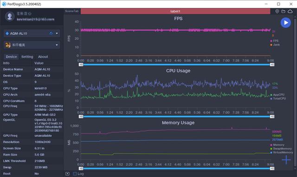This screenshot has width=297, height=177.
Task: Click left handle of CPU Usage range slider
Action: 81,116
